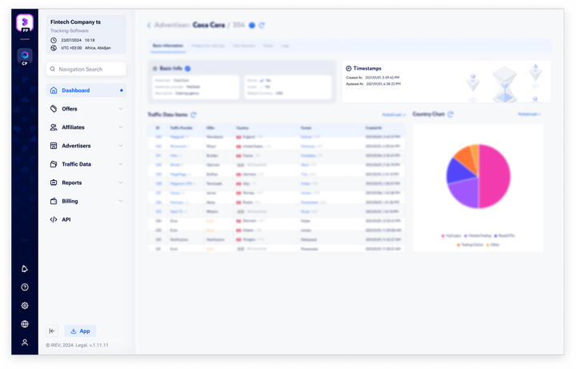Screen dimensions: 576x369
Task: Download the App button
Action: [x=81, y=331]
